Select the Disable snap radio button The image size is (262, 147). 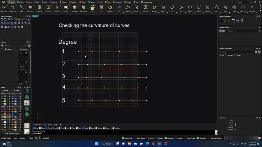click(x=113, y=128)
